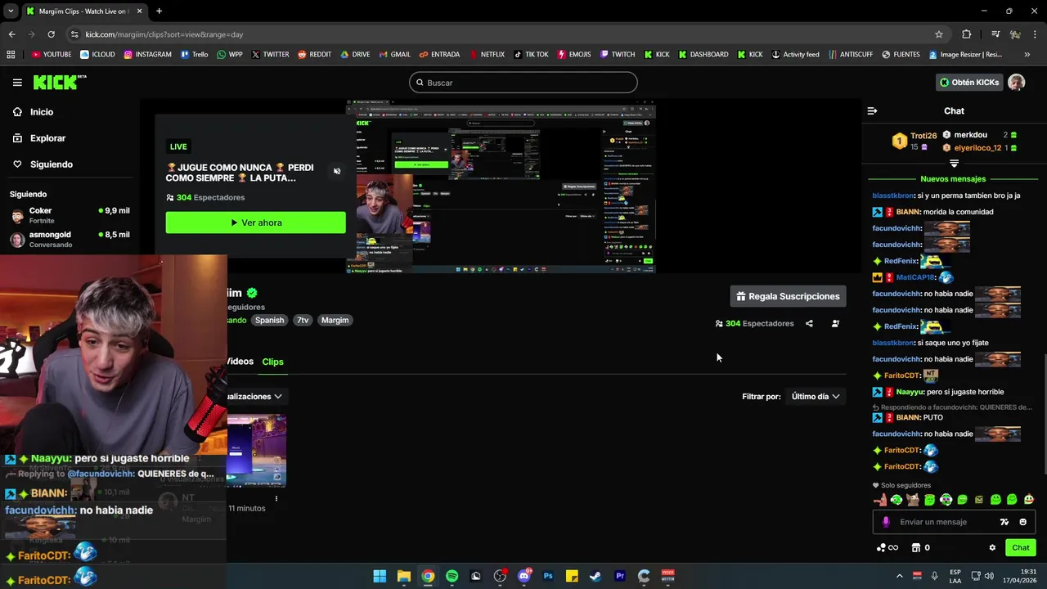Click the Obtén KICKs button
This screenshot has height=589, width=1047.
pos(969,83)
